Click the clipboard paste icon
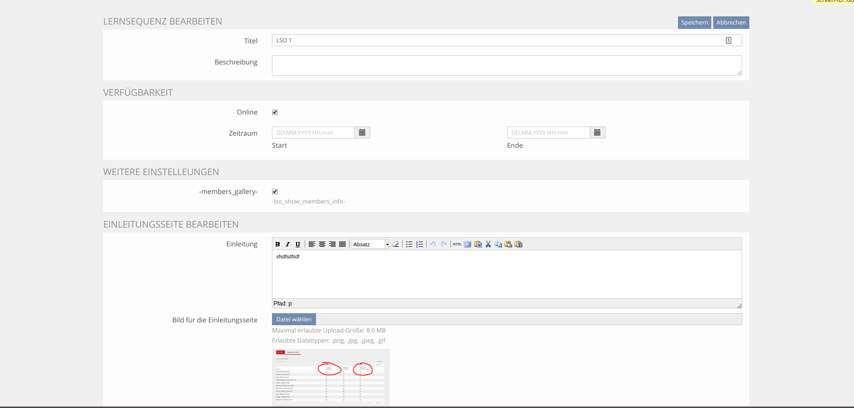This screenshot has height=408, width=854. 508,244
